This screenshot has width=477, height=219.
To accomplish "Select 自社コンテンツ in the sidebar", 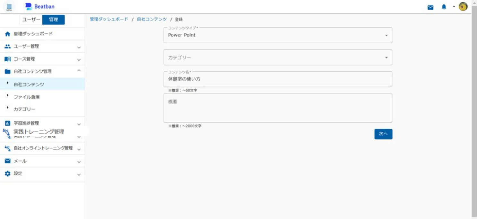I will [x=42, y=84].
